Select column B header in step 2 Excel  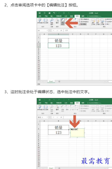(x=58, y=34)
